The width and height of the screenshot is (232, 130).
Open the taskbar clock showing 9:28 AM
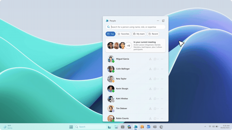click(225, 127)
